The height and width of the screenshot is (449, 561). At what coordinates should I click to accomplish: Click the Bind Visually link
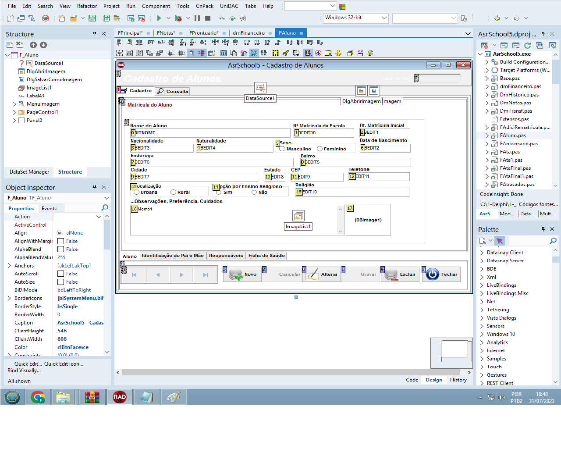[24, 371]
